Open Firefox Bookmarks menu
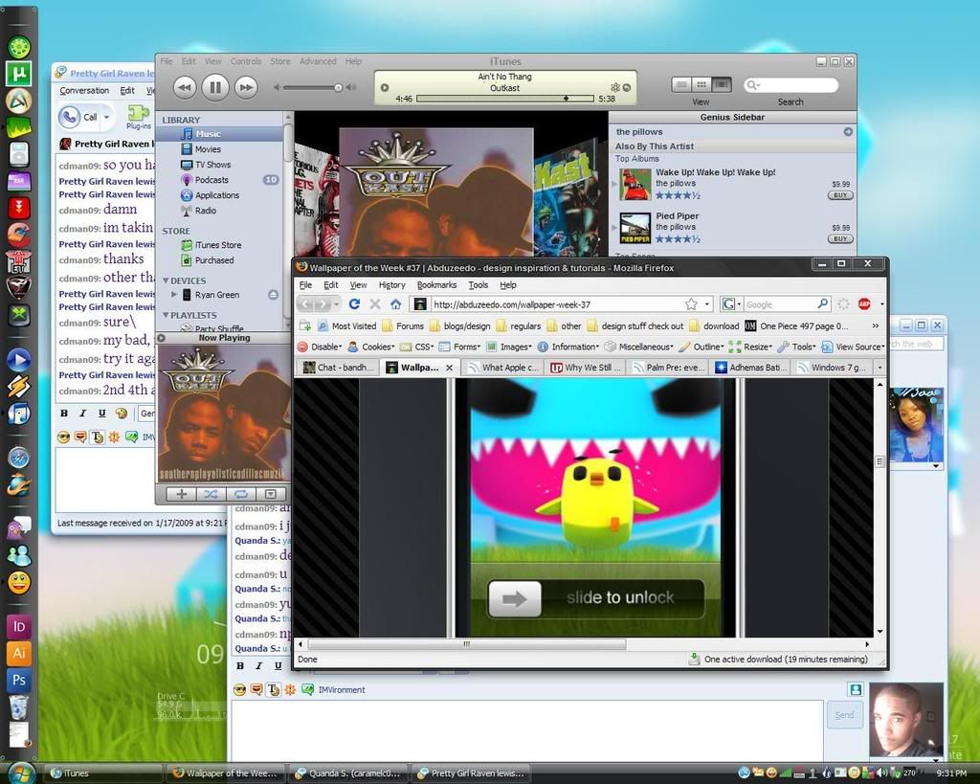Screen dimensions: 980x784 436,284
